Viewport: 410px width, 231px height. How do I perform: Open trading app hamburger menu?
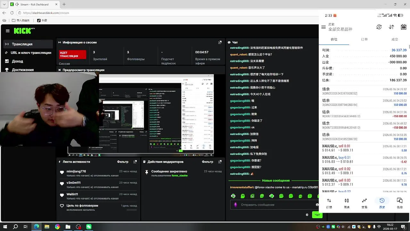[324, 27]
